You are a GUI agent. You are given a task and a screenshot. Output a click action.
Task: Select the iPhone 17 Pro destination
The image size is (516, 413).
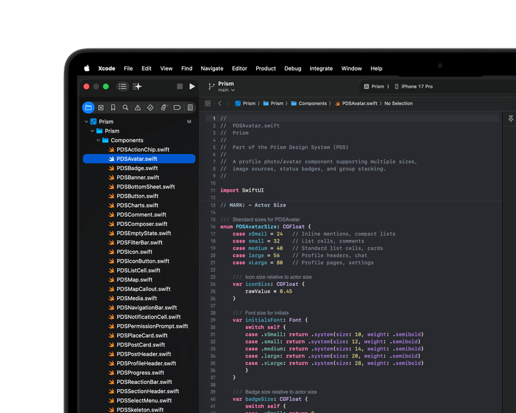click(x=413, y=86)
